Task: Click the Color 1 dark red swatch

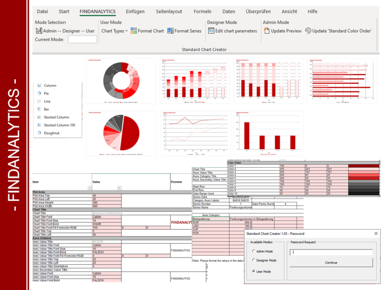Action: tap(364, 166)
